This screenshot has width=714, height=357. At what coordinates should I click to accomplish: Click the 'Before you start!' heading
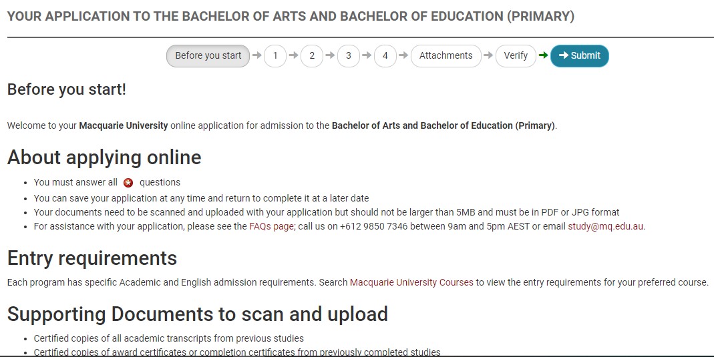(x=67, y=89)
